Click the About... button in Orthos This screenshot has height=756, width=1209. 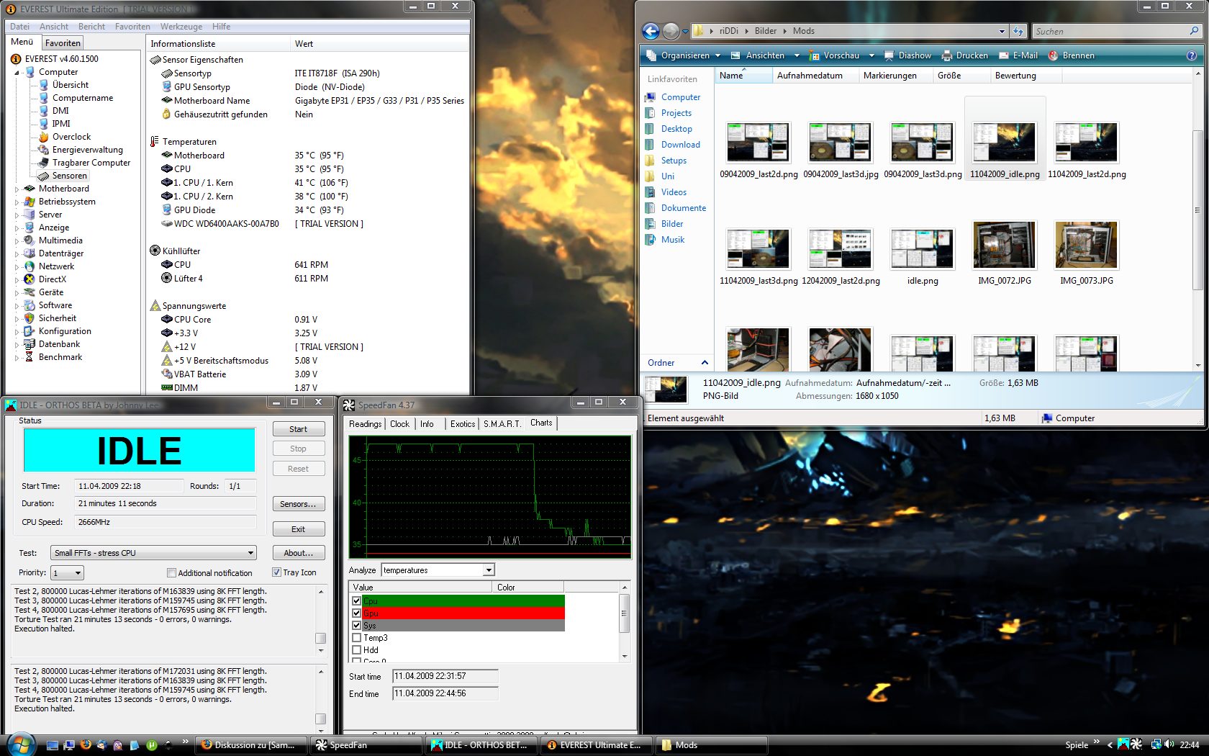coord(298,553)
